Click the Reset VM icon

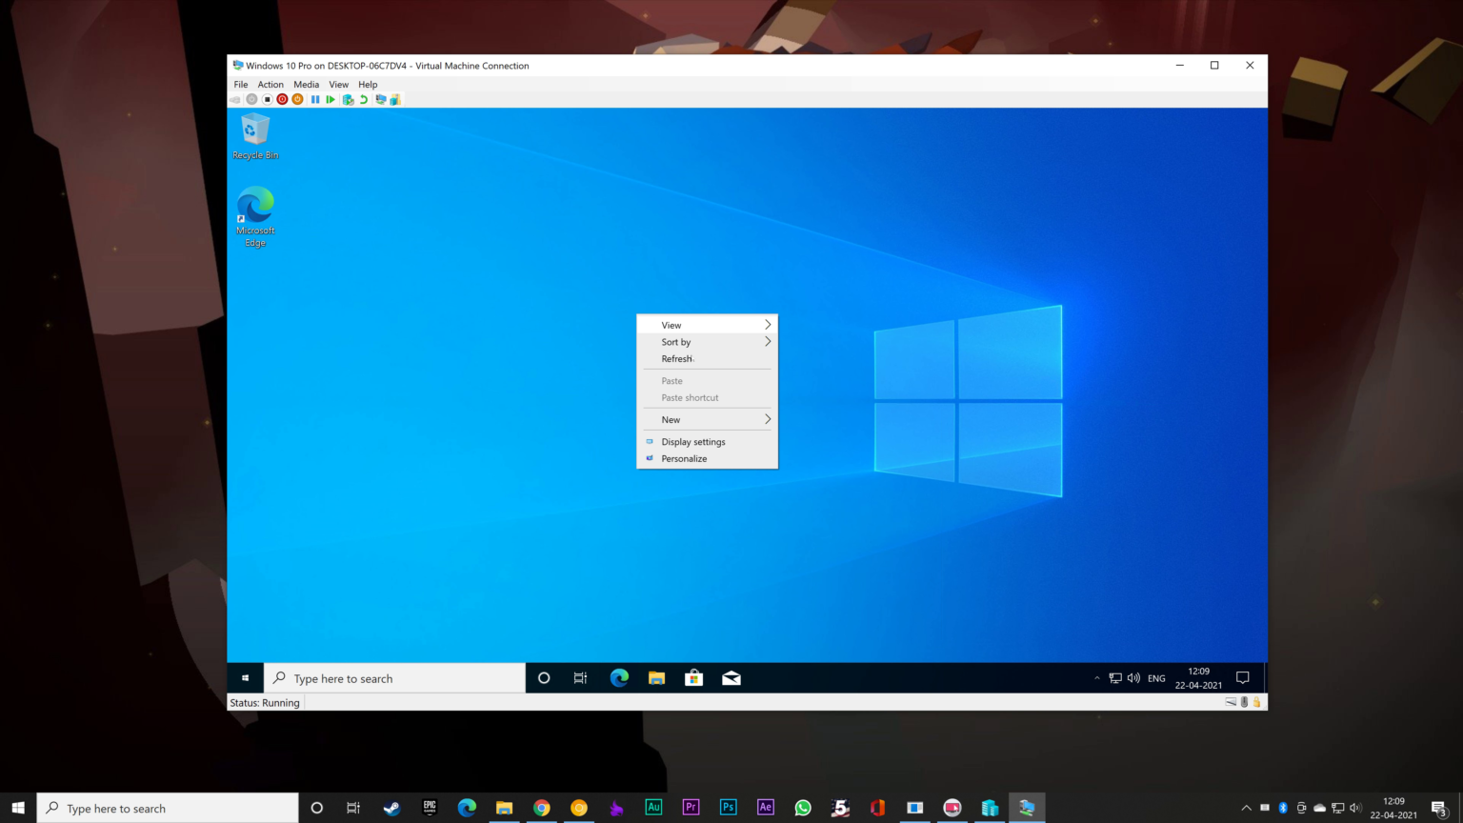coord(331,98)
